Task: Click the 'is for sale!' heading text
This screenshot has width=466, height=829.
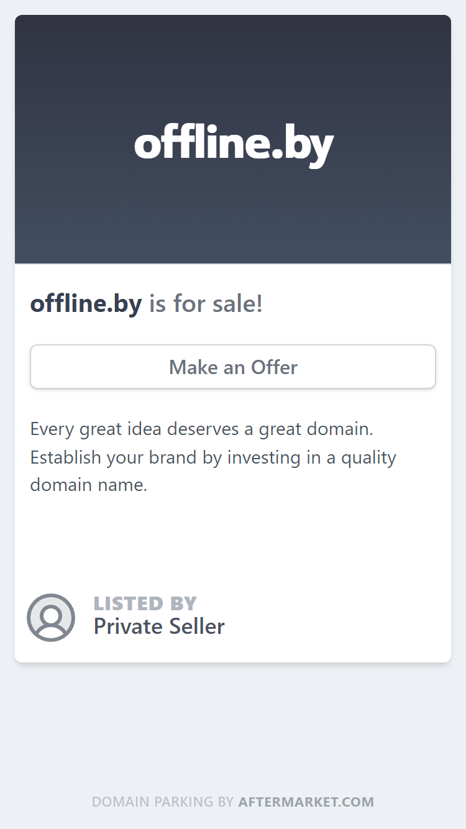Action: [206, 304]
